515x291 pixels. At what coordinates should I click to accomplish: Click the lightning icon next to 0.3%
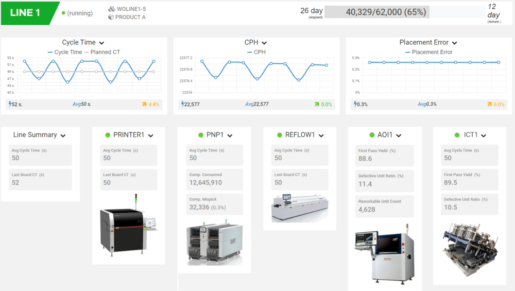click(x=355, y=104)
